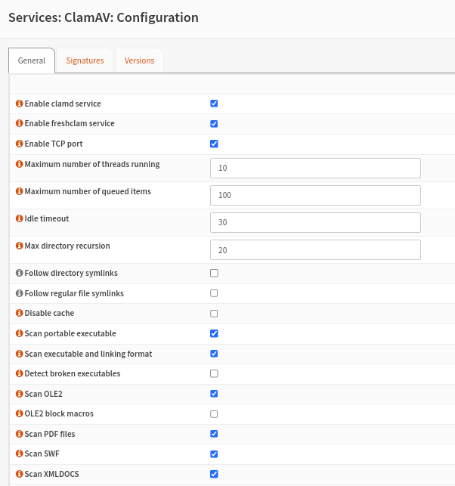Viewport: 455px width, 486px height.
Task: Click the Idle timeout text field
Action: [x=315, y=222]
